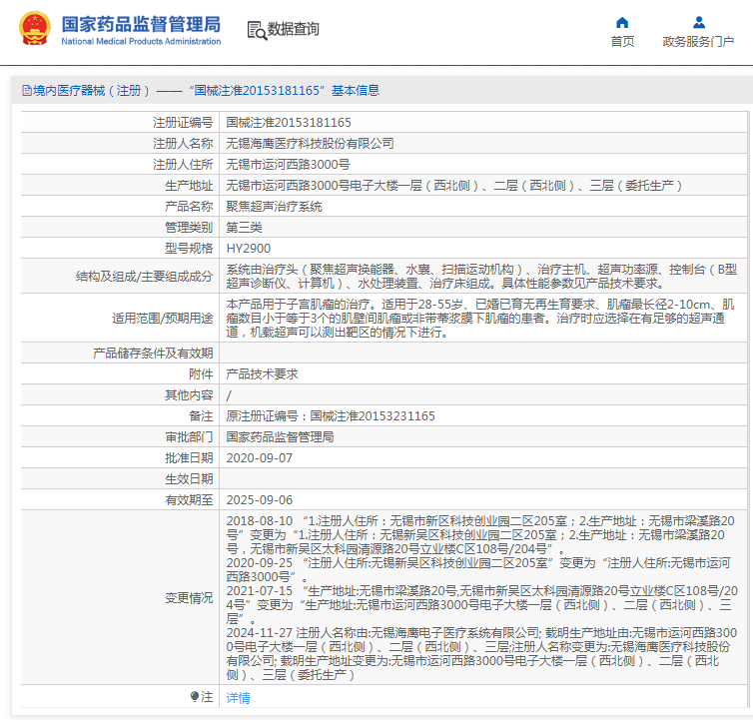Click the 审批部门 row label

(189, 437)
